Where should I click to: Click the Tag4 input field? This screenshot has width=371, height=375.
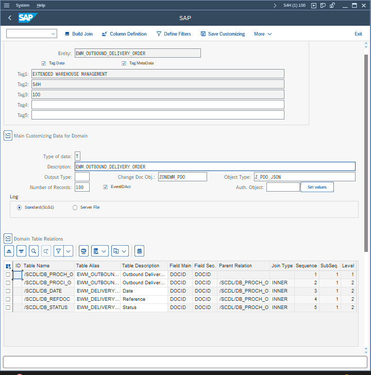click(x=157, y=105)
